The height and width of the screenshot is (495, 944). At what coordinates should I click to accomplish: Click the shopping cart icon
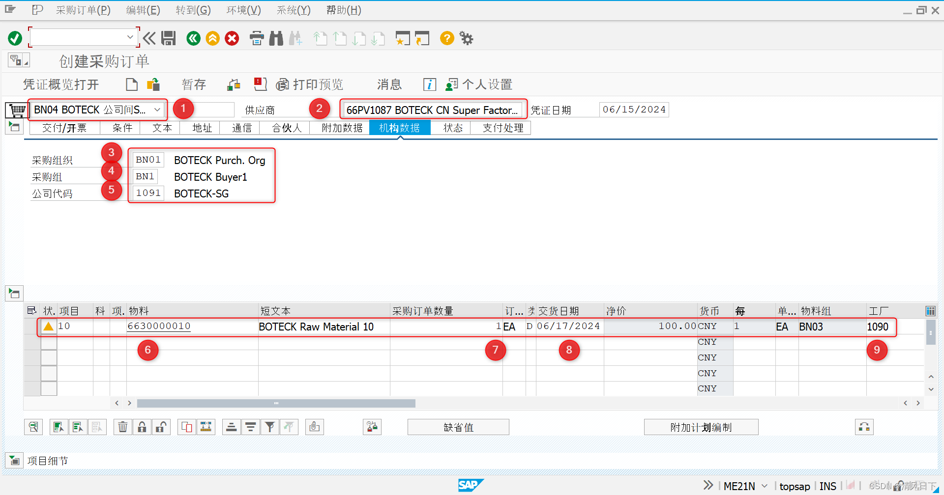pos(17,110)
